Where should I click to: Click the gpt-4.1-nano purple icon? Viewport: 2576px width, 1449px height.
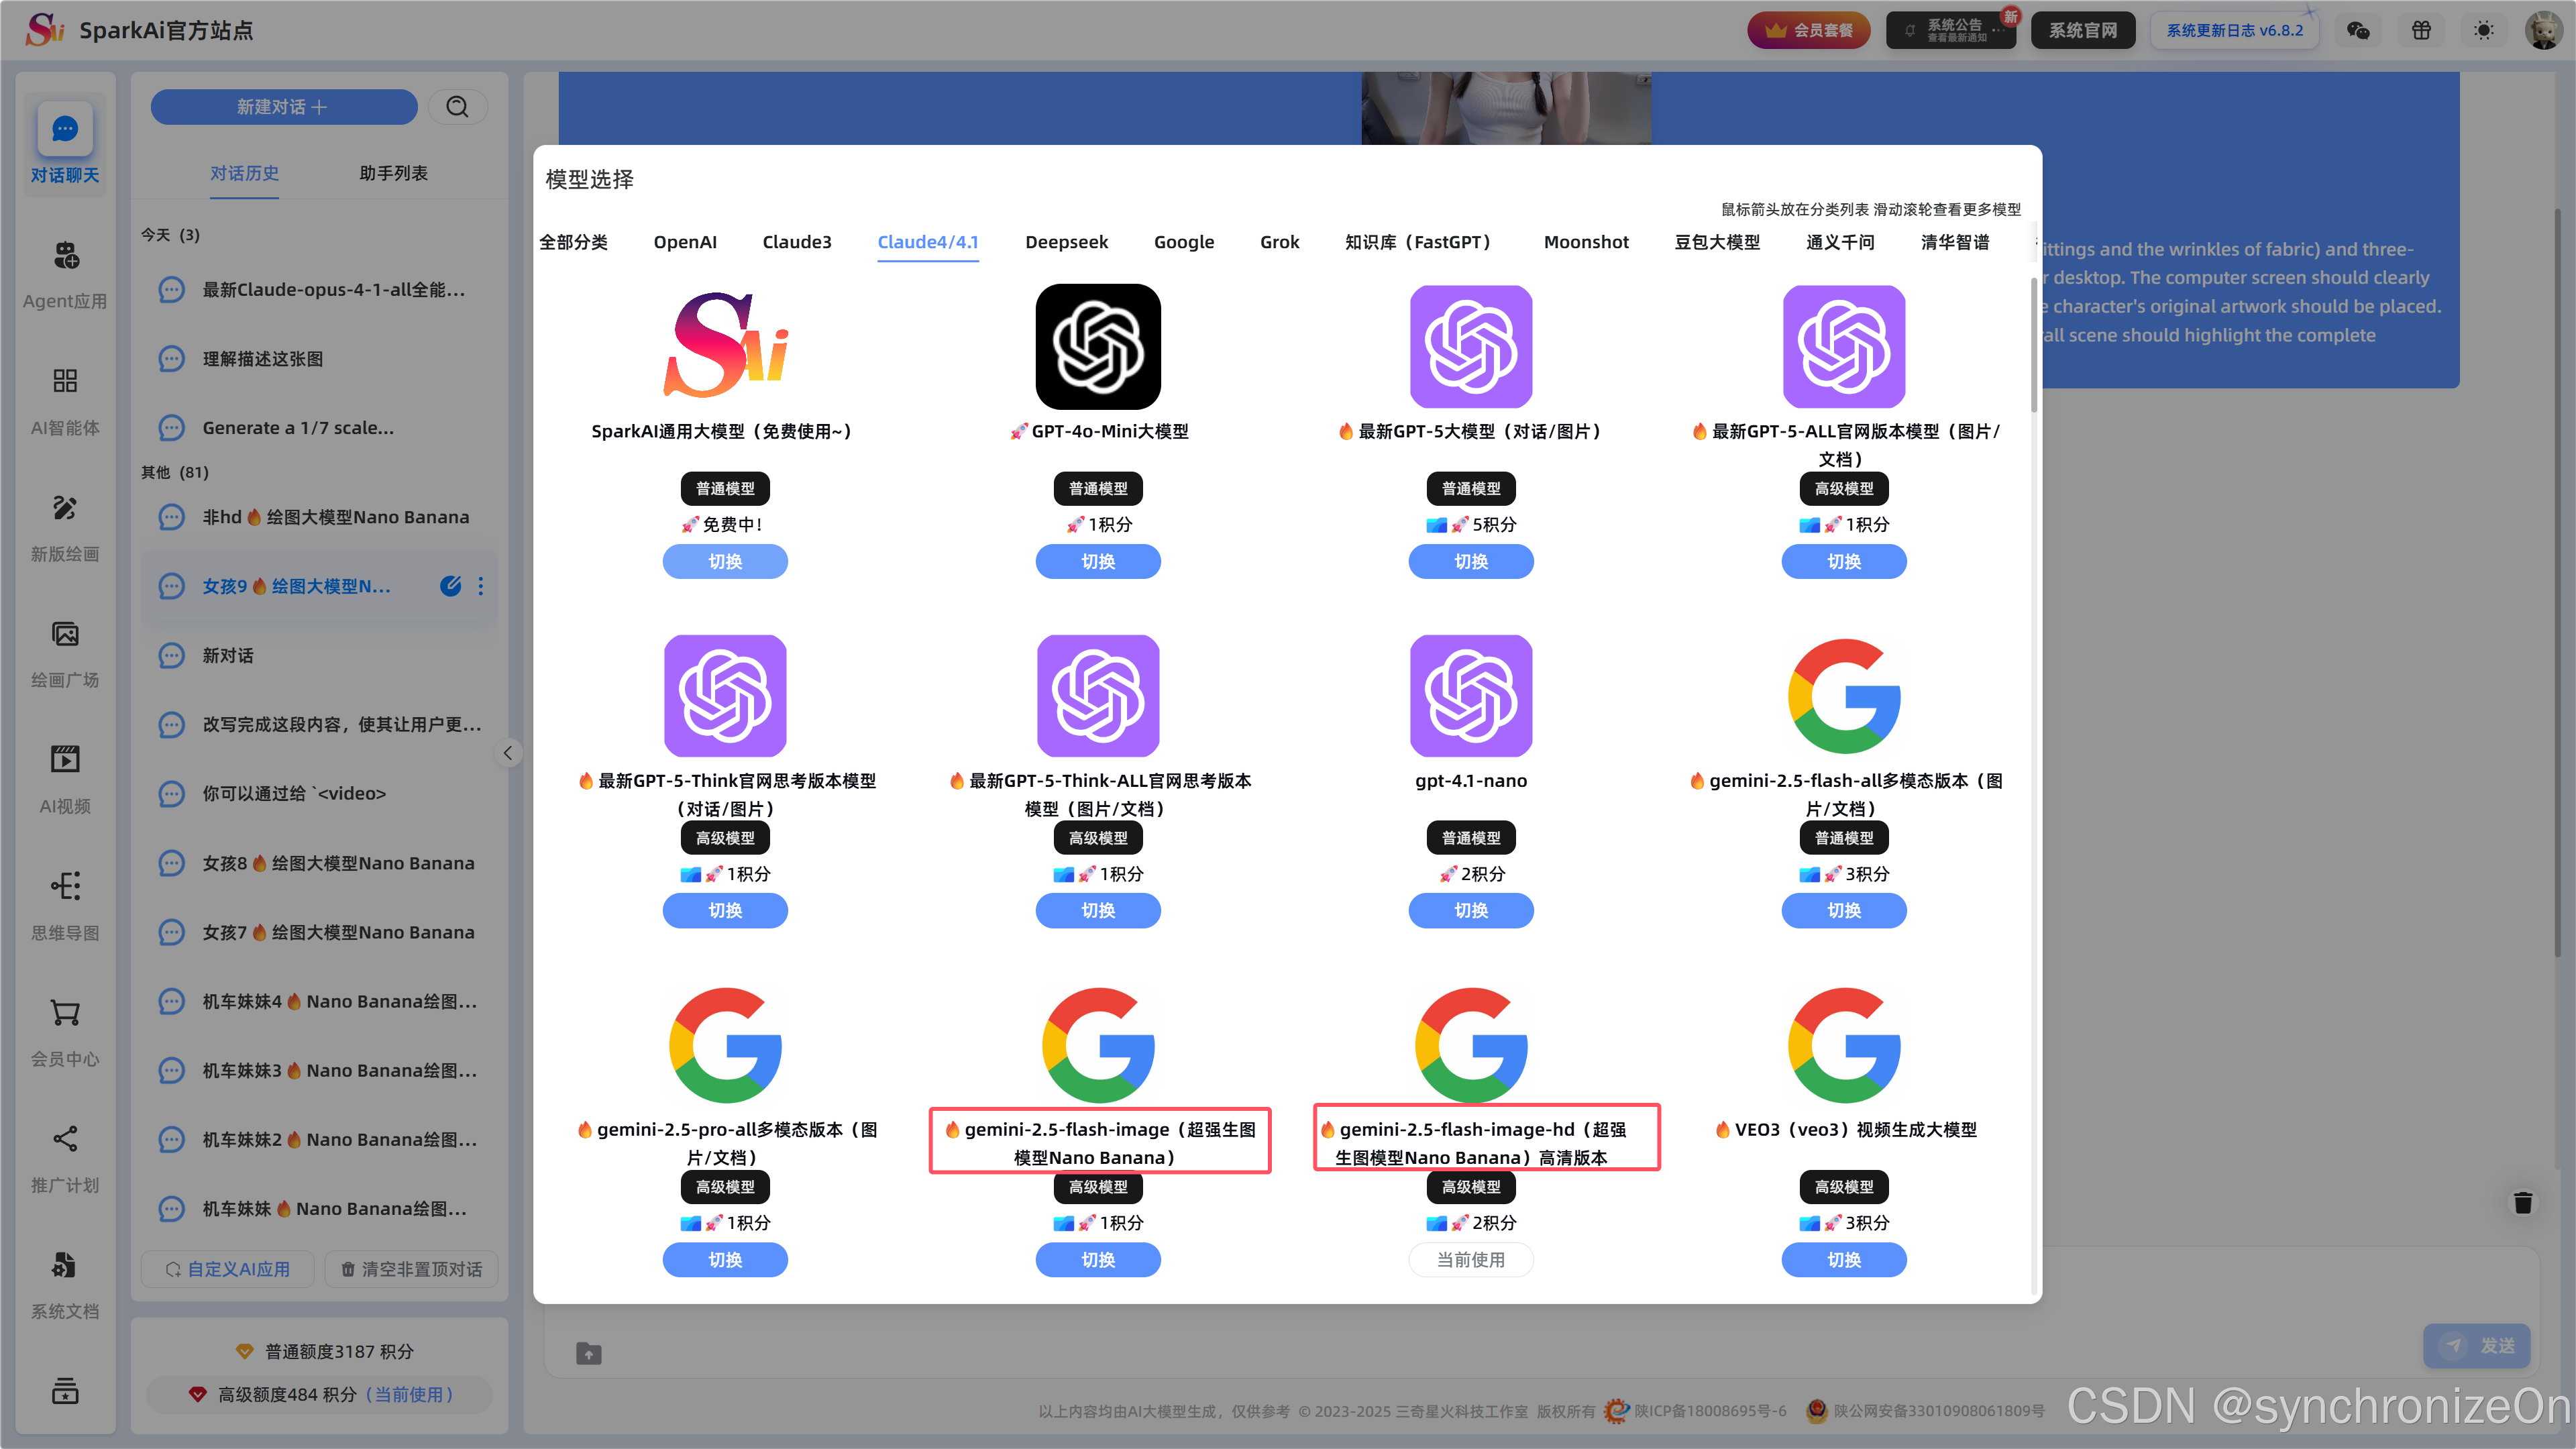coord(1471,696)
